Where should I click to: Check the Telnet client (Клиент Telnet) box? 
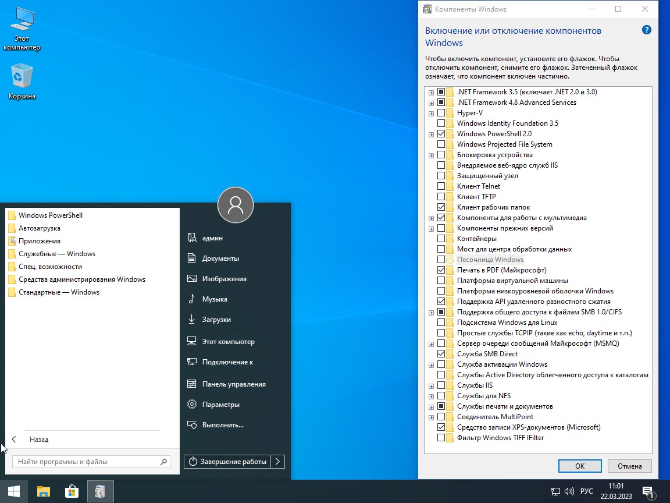pyautogui.click(x=441, y=186)
